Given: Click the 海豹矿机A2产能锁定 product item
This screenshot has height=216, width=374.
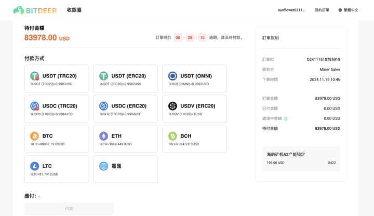Looking at the screenshot, I should [301, 158].
